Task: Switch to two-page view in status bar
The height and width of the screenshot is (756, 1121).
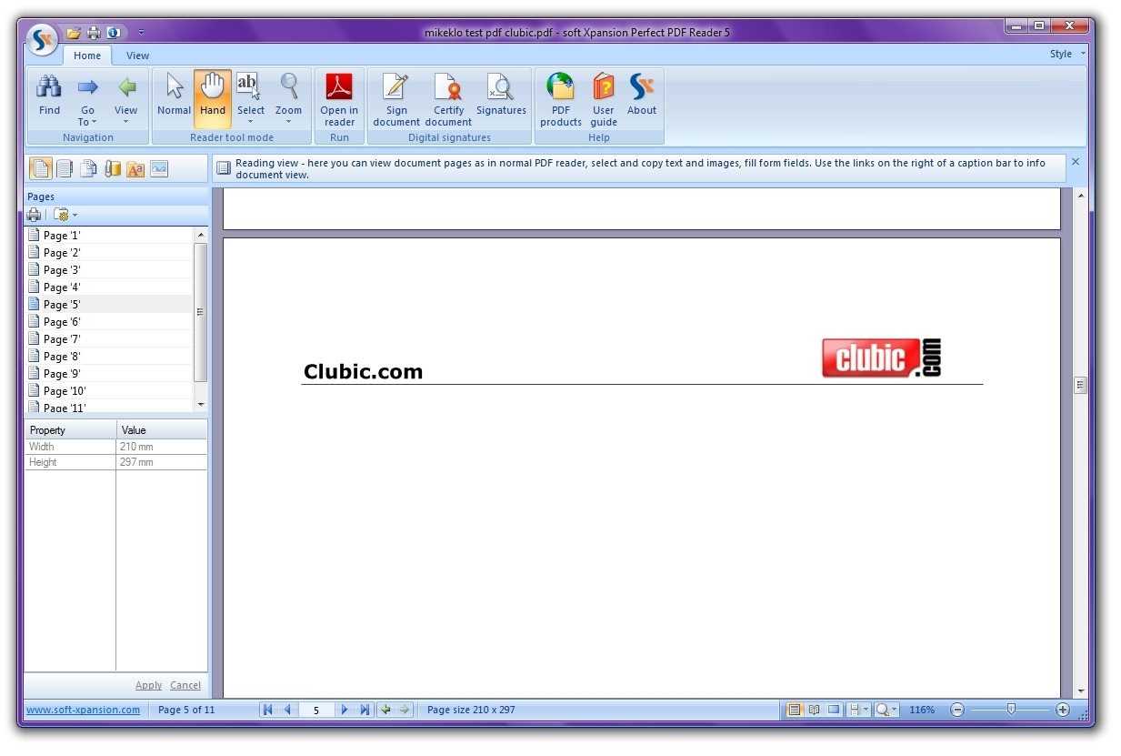Action: point(815,710)
